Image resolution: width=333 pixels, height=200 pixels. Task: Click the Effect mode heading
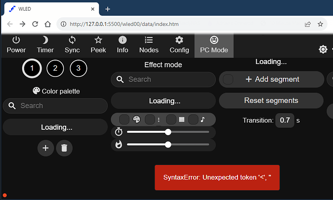pos(163,65)
